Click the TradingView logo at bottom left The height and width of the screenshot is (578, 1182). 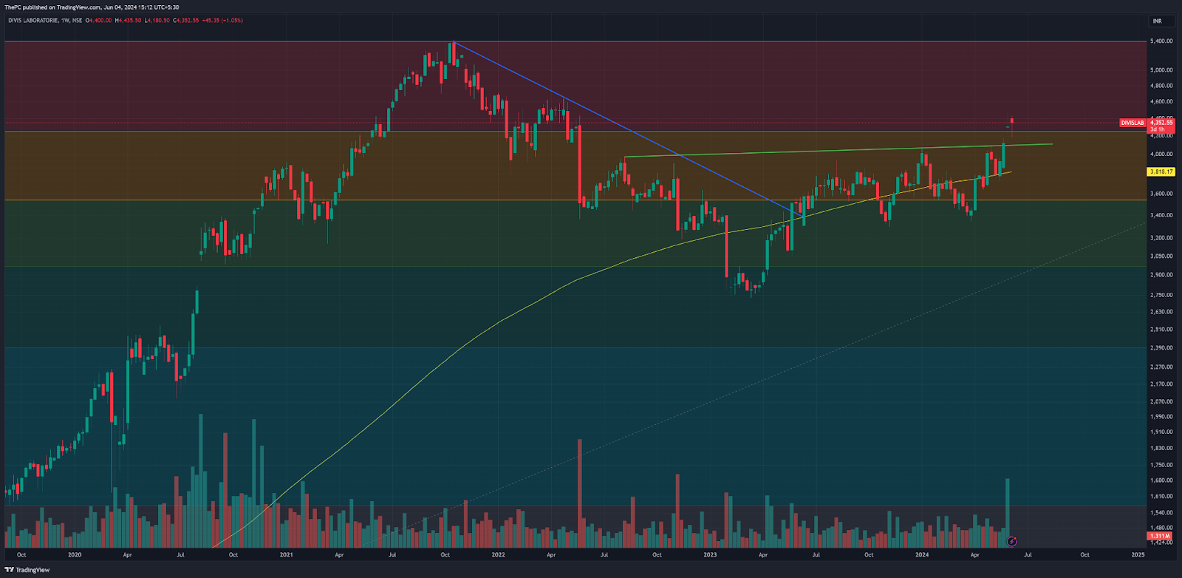27,570
